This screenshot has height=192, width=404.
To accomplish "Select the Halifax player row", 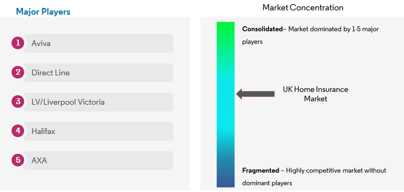I will (99, 131).
